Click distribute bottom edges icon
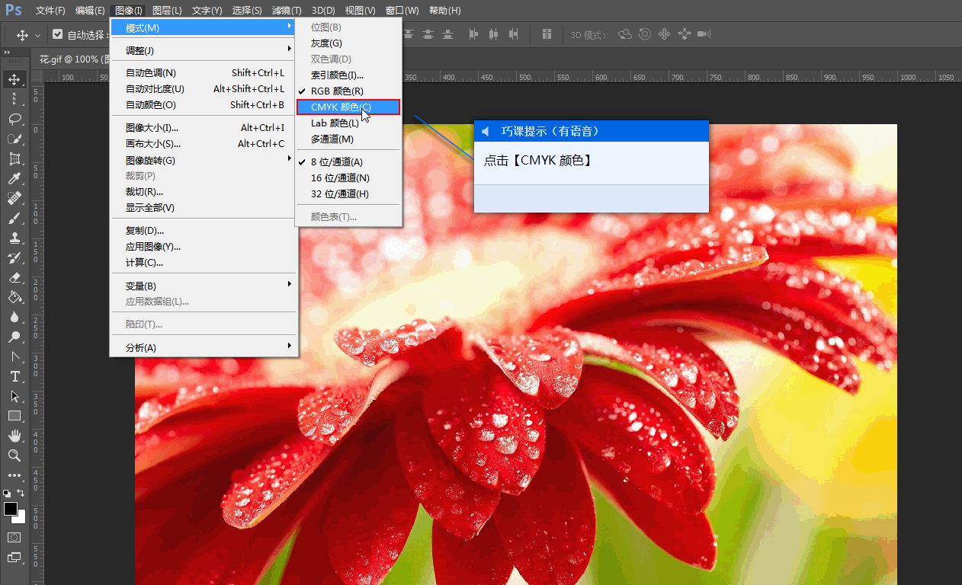The height and width of the screenshot is (585, 962). pyautogui.click(x=448, y=34)
